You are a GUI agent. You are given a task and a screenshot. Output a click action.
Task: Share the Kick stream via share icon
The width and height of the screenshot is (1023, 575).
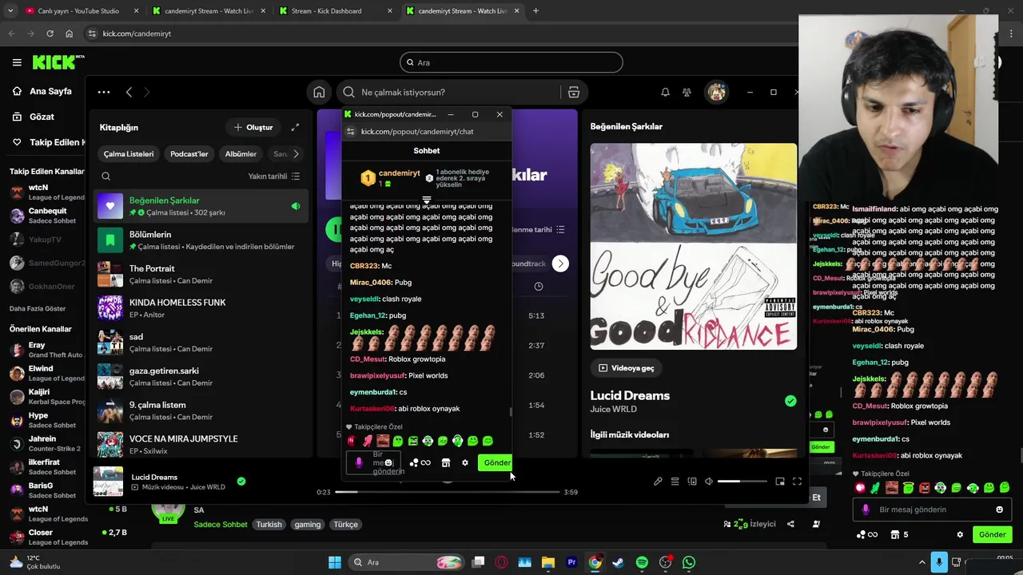coord(790,524)
